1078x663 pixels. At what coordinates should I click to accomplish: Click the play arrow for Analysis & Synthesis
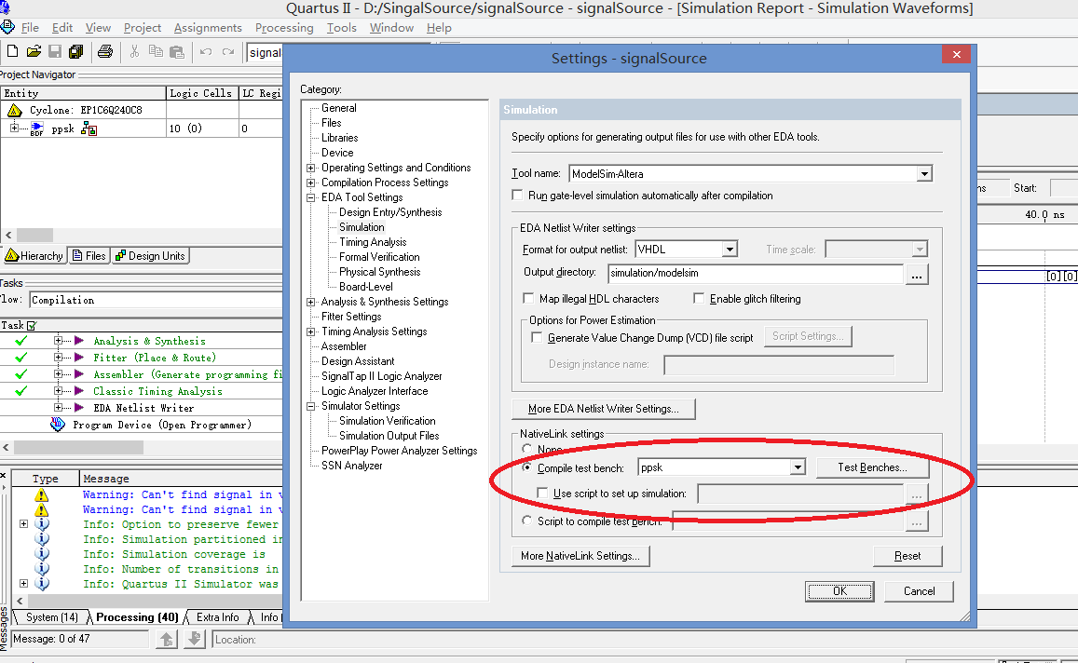79,341
